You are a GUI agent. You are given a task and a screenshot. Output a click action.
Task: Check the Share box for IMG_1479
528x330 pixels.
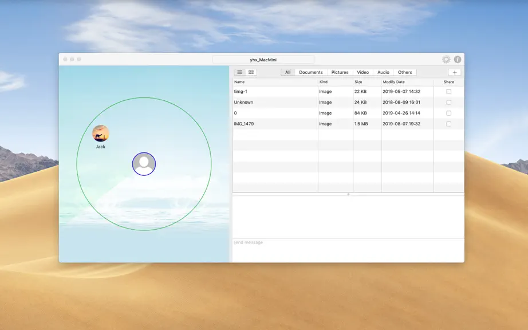tap(448, 124)
